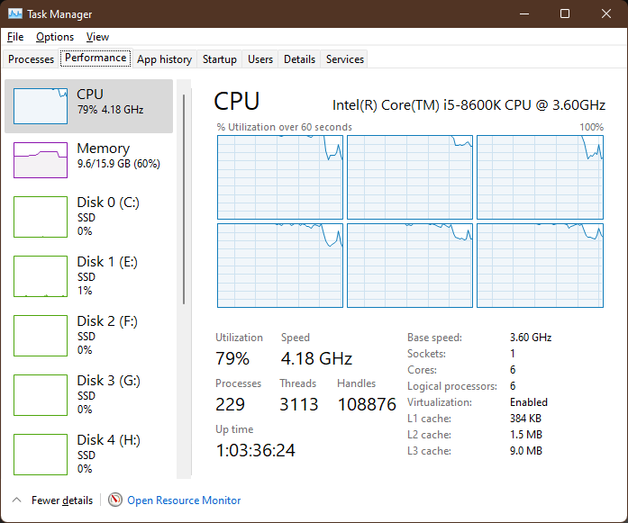Click the '% Utilization over 60 seconds' label
628x523 pixels.
[285, 127]
